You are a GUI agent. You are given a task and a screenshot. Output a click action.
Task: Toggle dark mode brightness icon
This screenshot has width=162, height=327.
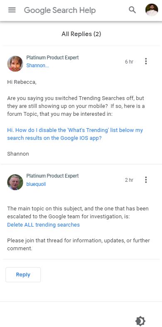click(x=140, y=321)
